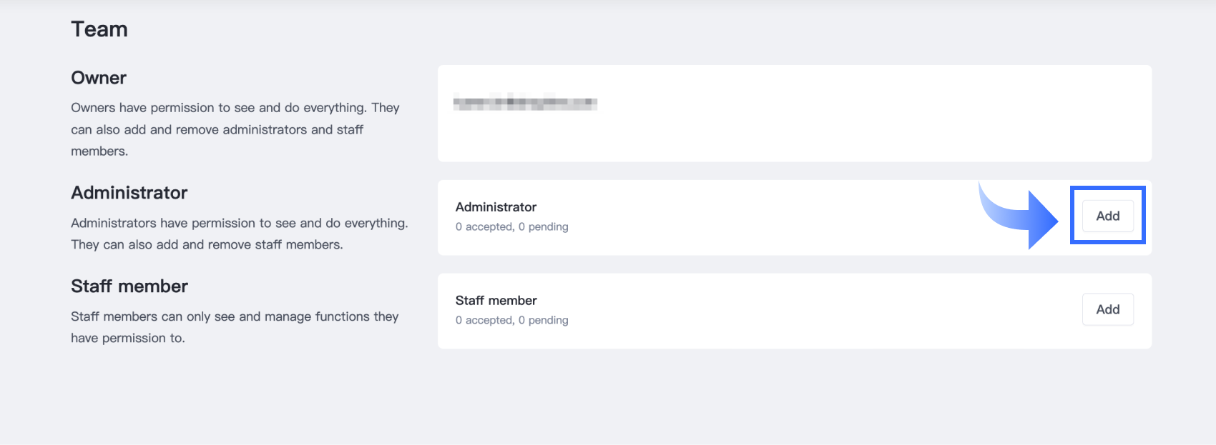This screenshot has width=1216, height=445.
Task: Click the Owner section heading
Action: click(99, 78)
